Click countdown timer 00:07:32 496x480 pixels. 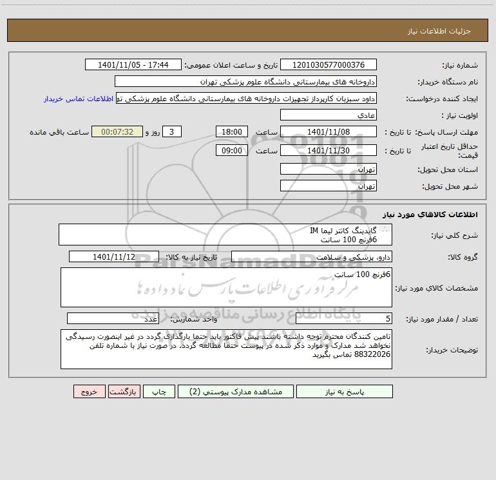(117, 131)
